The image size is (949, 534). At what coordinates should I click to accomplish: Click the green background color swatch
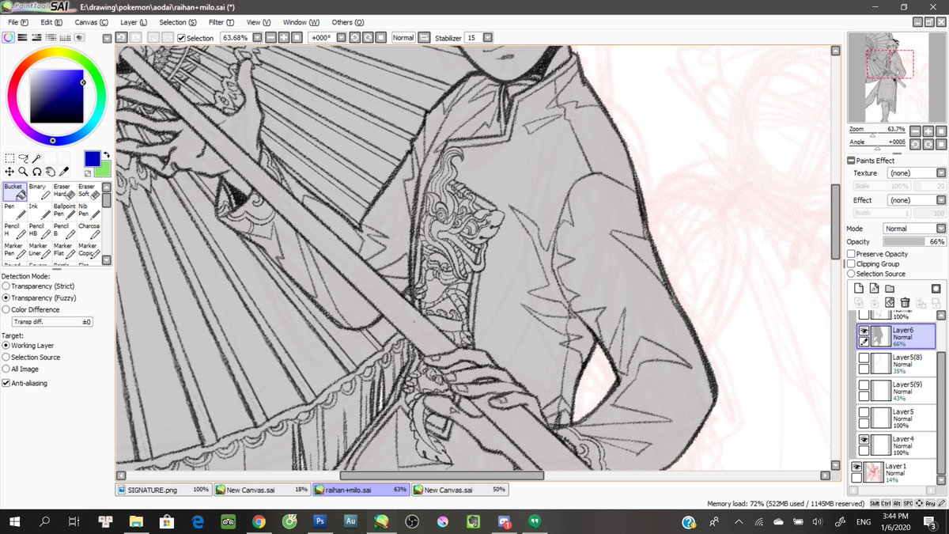click(103, 170)
